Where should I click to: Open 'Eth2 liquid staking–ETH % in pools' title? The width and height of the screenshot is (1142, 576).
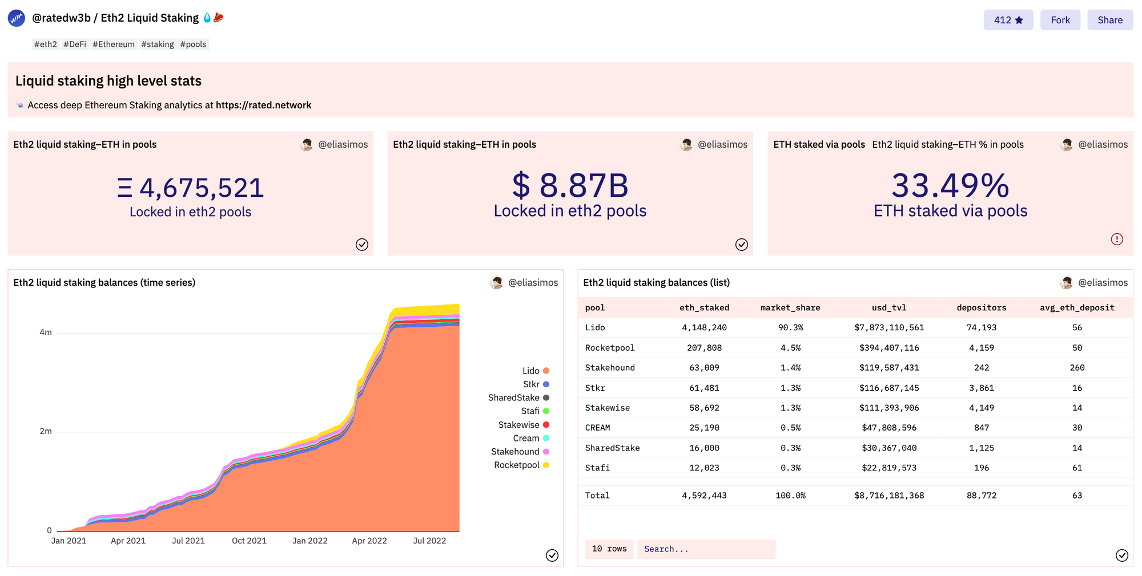948,145
